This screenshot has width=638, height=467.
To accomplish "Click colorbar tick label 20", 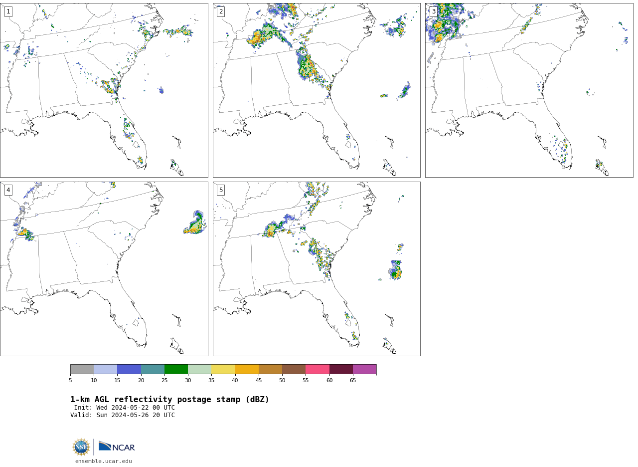I will (x=141, y=381).
